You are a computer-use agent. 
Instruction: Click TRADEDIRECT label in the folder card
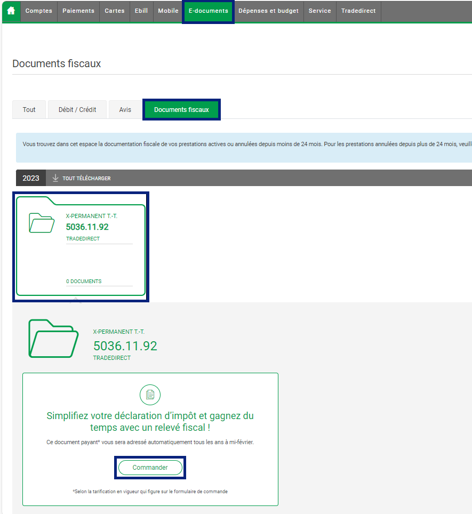coord(83,239)
